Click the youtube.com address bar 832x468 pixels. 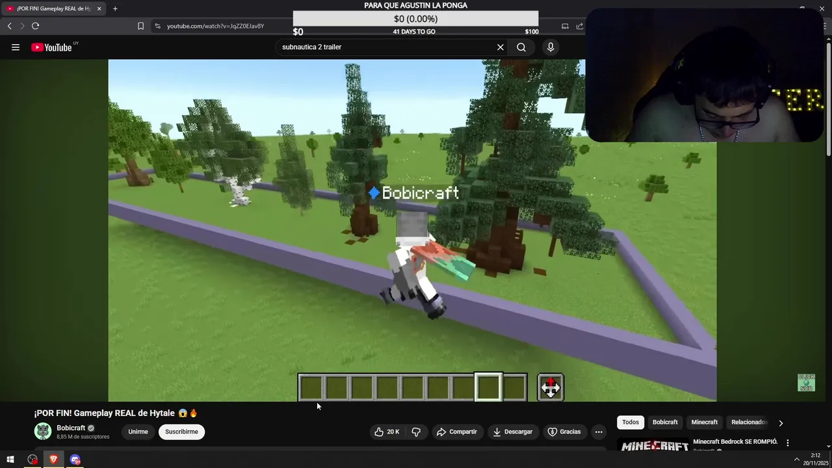215,26
